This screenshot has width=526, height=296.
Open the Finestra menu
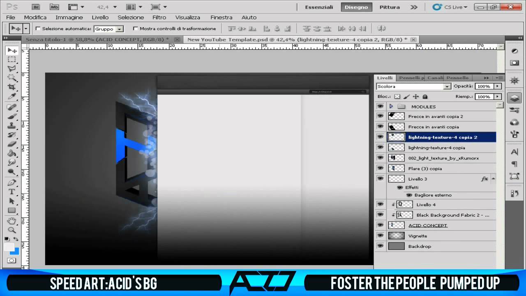(x=221, y=17)
